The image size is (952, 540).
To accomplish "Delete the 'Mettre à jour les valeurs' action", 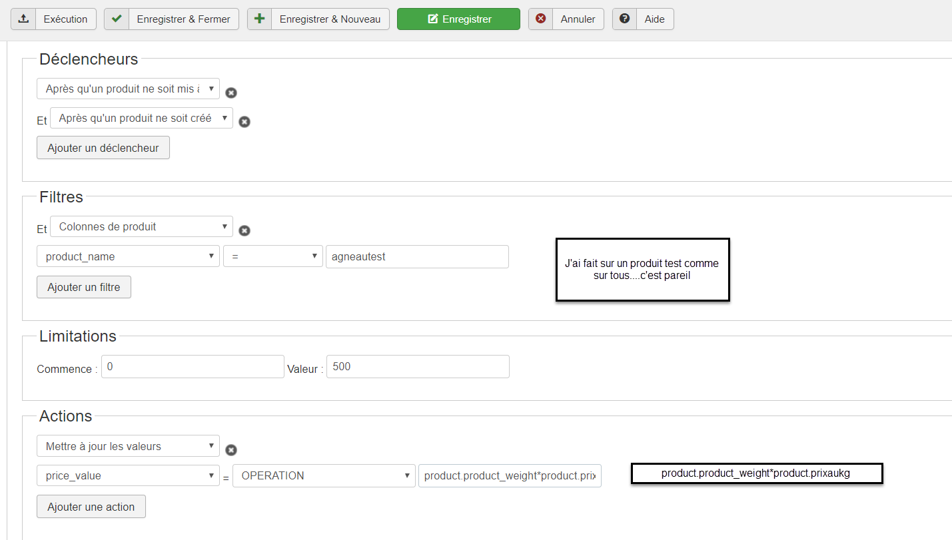I will [231, 450].
